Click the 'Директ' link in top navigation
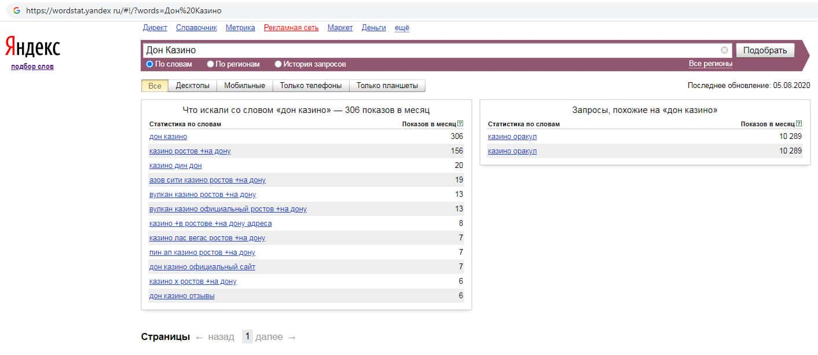This screenshot has width=818, height=355. [155, 28]
